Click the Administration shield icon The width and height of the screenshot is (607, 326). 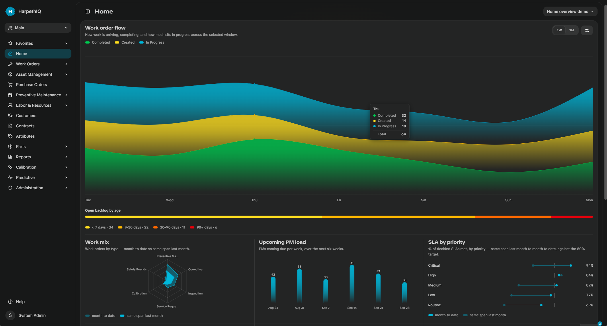pos(10,188)
